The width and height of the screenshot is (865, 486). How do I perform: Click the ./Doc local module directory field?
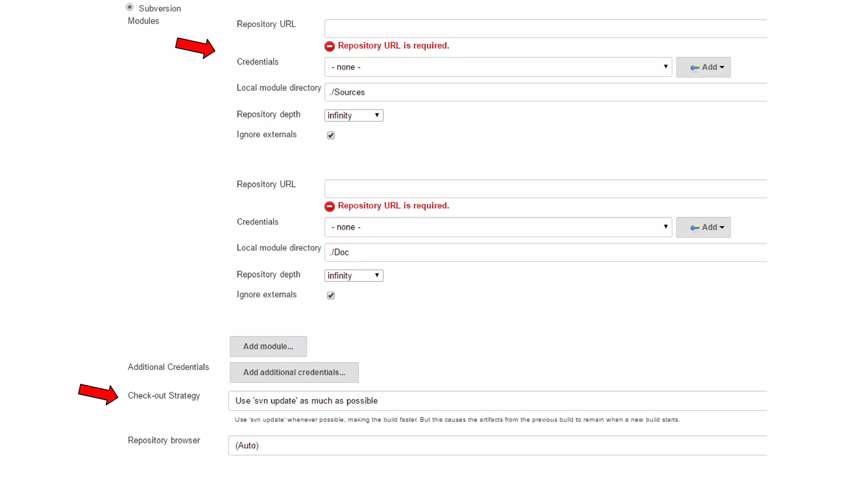pyautogui.click(x=545, y=252)
